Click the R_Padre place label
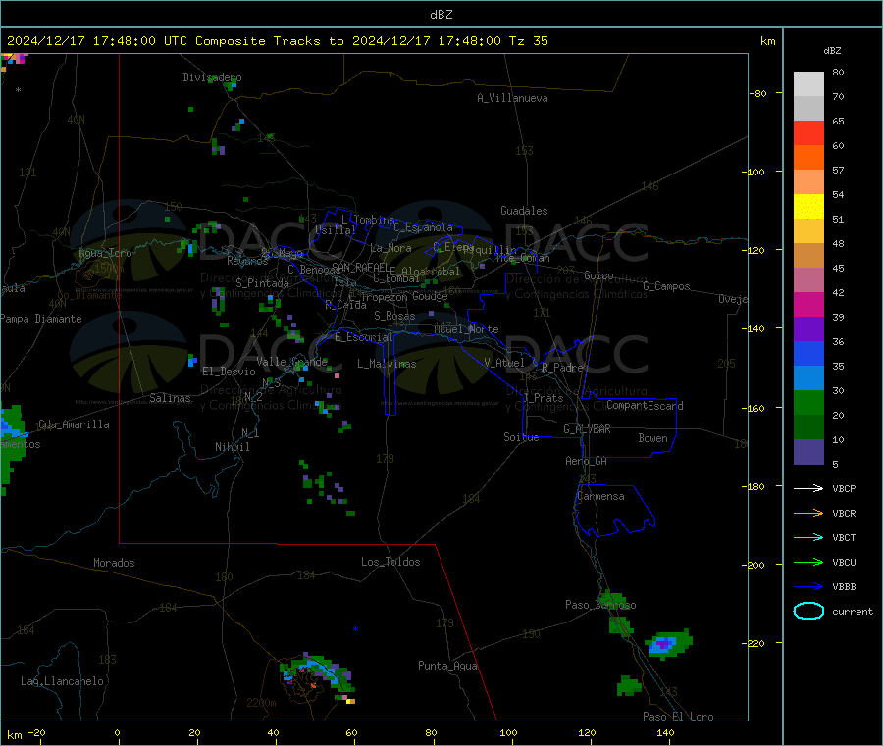Image resolution: width=883 pixels, height=746 pixels. click(562, 368)
